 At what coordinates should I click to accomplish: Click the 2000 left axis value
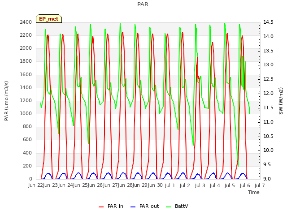(x=26, y=48)
